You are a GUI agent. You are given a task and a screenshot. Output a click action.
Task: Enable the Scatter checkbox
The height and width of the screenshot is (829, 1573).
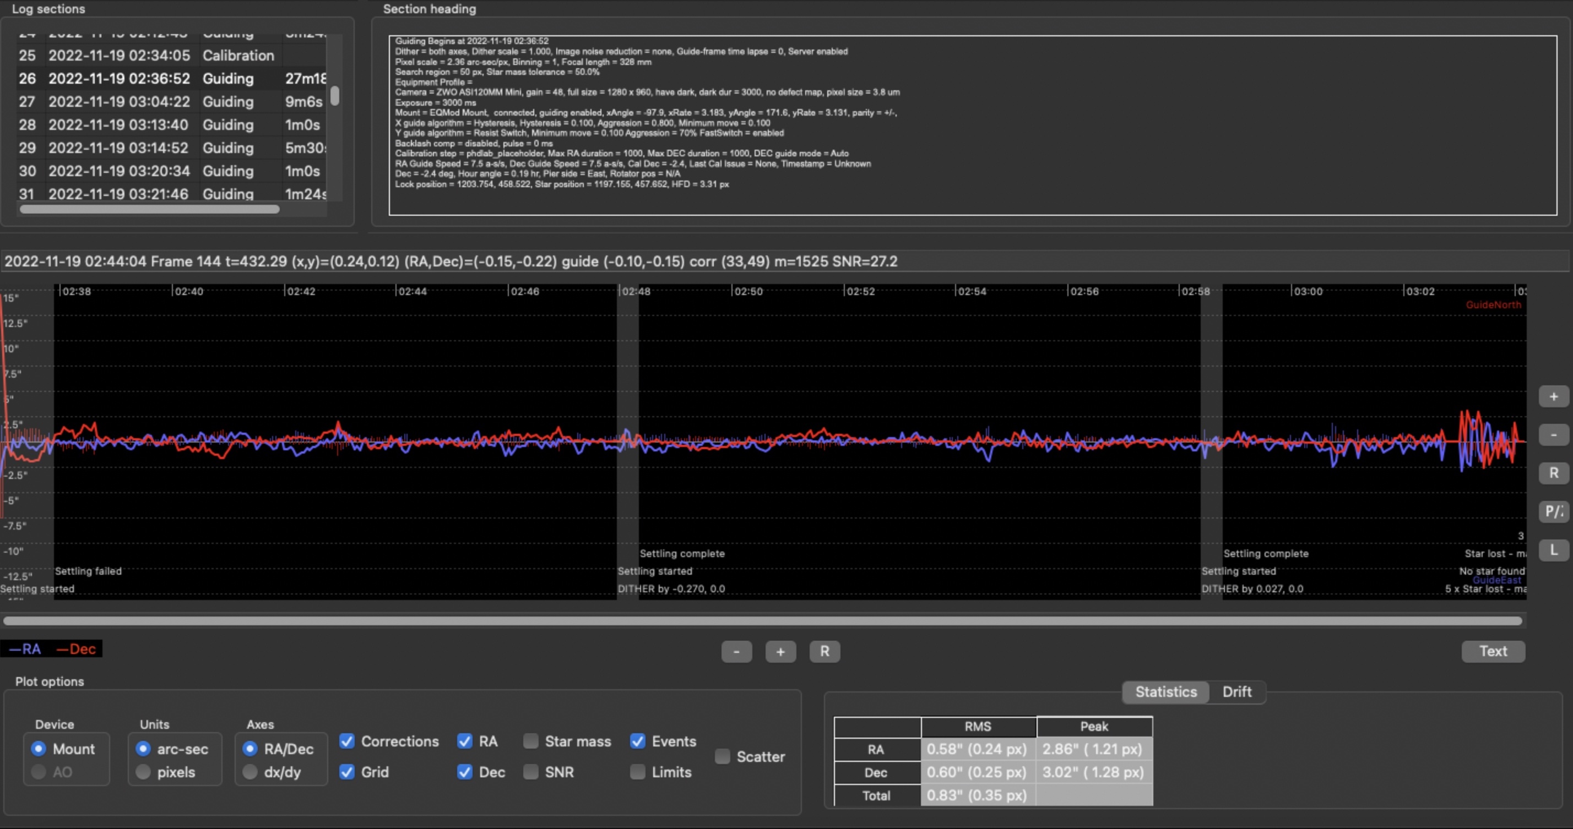tap(723, 756)
